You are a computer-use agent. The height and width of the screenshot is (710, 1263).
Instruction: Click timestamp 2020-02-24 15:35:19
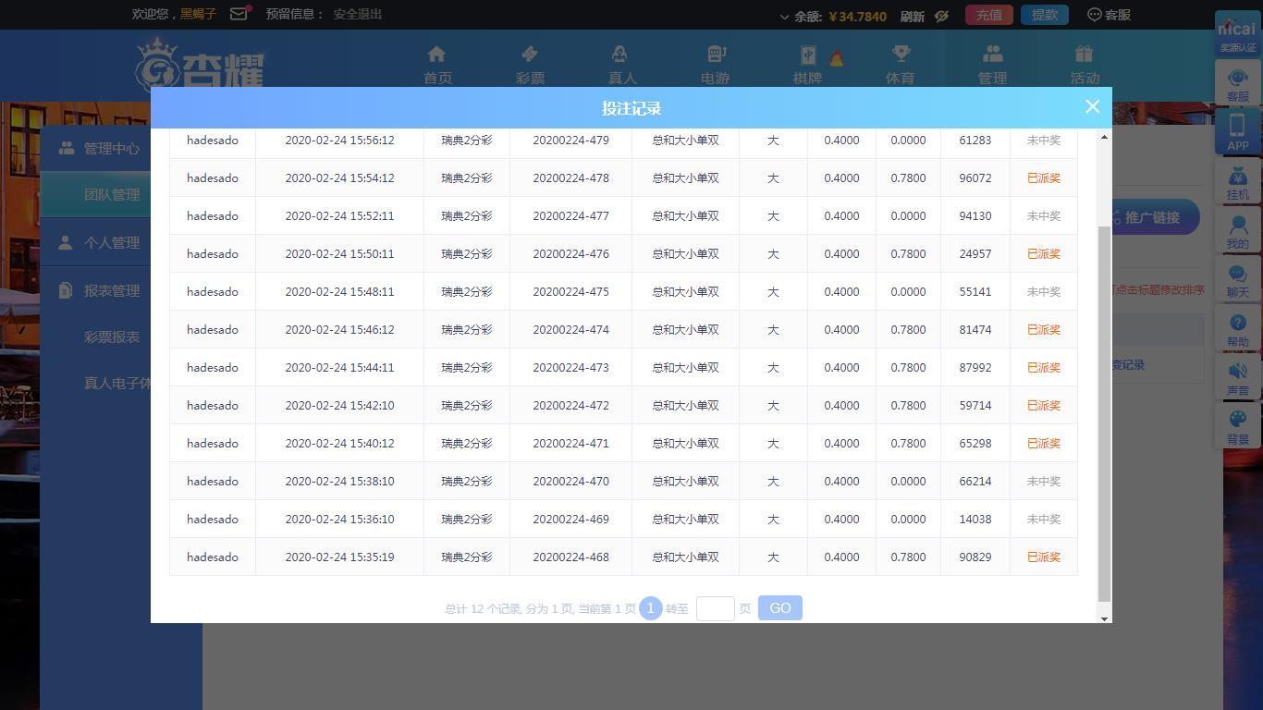point(339,557)
